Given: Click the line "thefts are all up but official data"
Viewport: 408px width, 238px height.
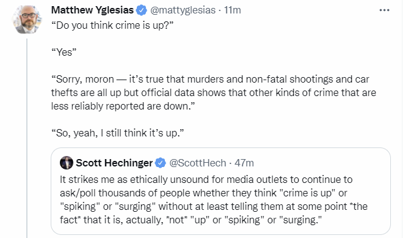Looking at the screenshot, I should tap(214, 92).
